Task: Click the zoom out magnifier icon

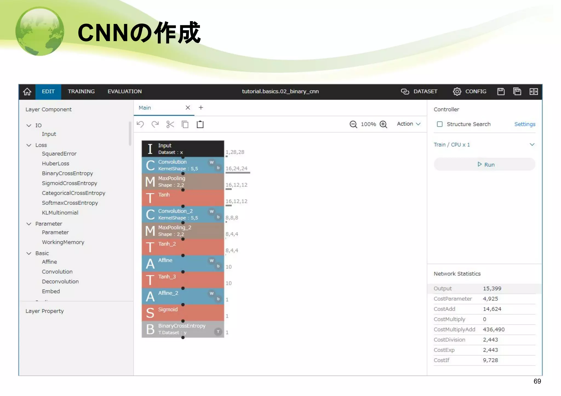Action: click(x=353, y=124)
